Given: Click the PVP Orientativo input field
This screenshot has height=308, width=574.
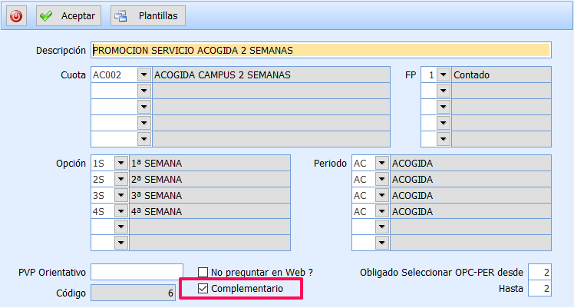Looking at the screenshot, I should tap(137, 272).
